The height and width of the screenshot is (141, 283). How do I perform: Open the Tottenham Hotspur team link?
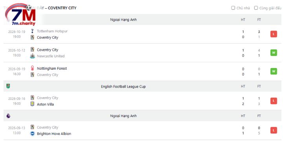click(x=52, y=31)
